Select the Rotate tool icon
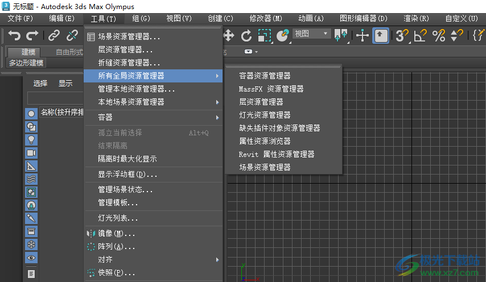486x282 pixels. [x=246, y=36]
